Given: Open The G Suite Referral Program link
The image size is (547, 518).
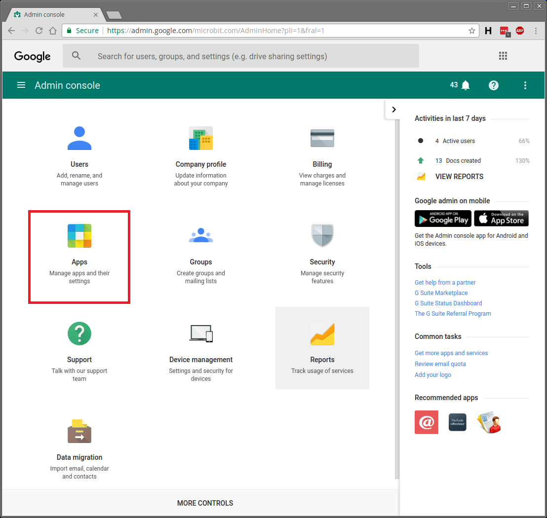Looking at the screenshot, I should 453,313.
